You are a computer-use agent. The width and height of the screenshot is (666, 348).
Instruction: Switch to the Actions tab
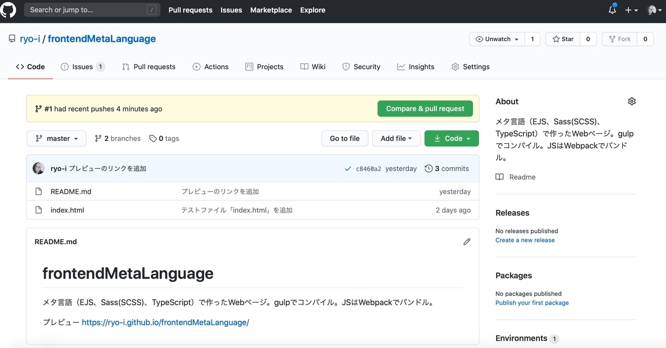click(210, 67)
